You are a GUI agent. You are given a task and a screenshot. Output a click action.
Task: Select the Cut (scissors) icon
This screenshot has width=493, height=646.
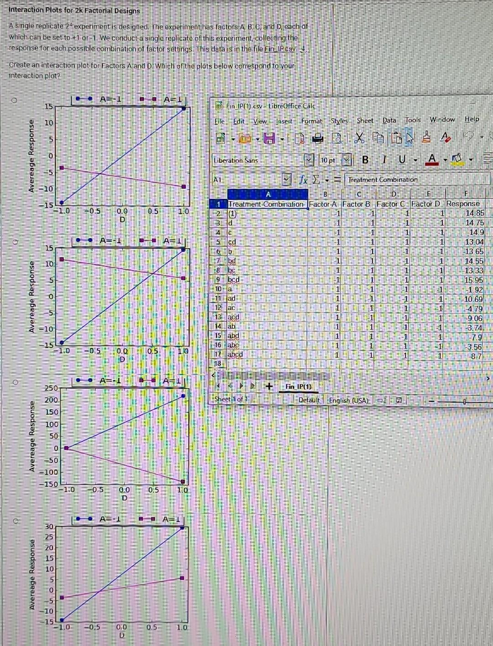coord(359,137)
